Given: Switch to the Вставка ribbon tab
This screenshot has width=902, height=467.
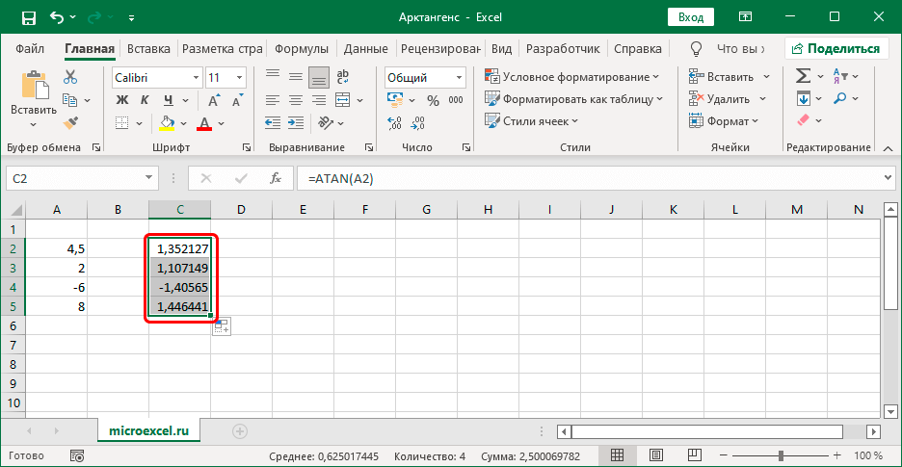Looking at the screenshot, I should 148,48.
